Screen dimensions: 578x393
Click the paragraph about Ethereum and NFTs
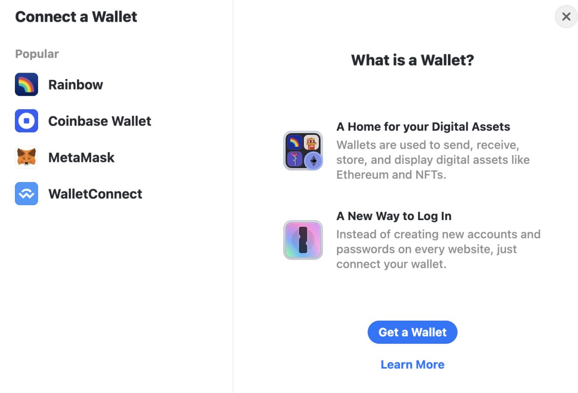pos(433,160)
